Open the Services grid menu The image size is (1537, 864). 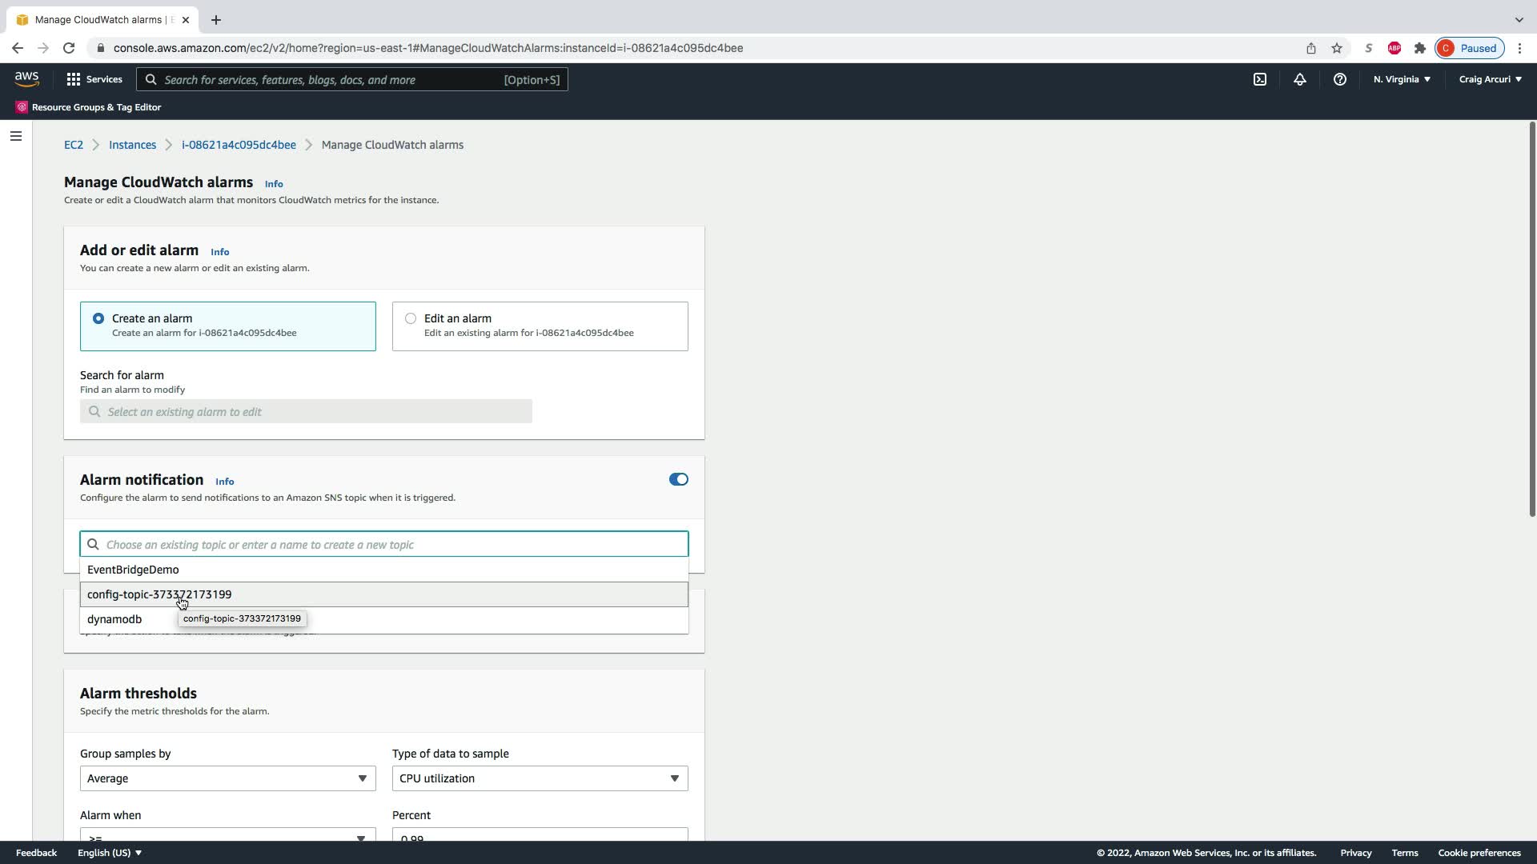94,79
